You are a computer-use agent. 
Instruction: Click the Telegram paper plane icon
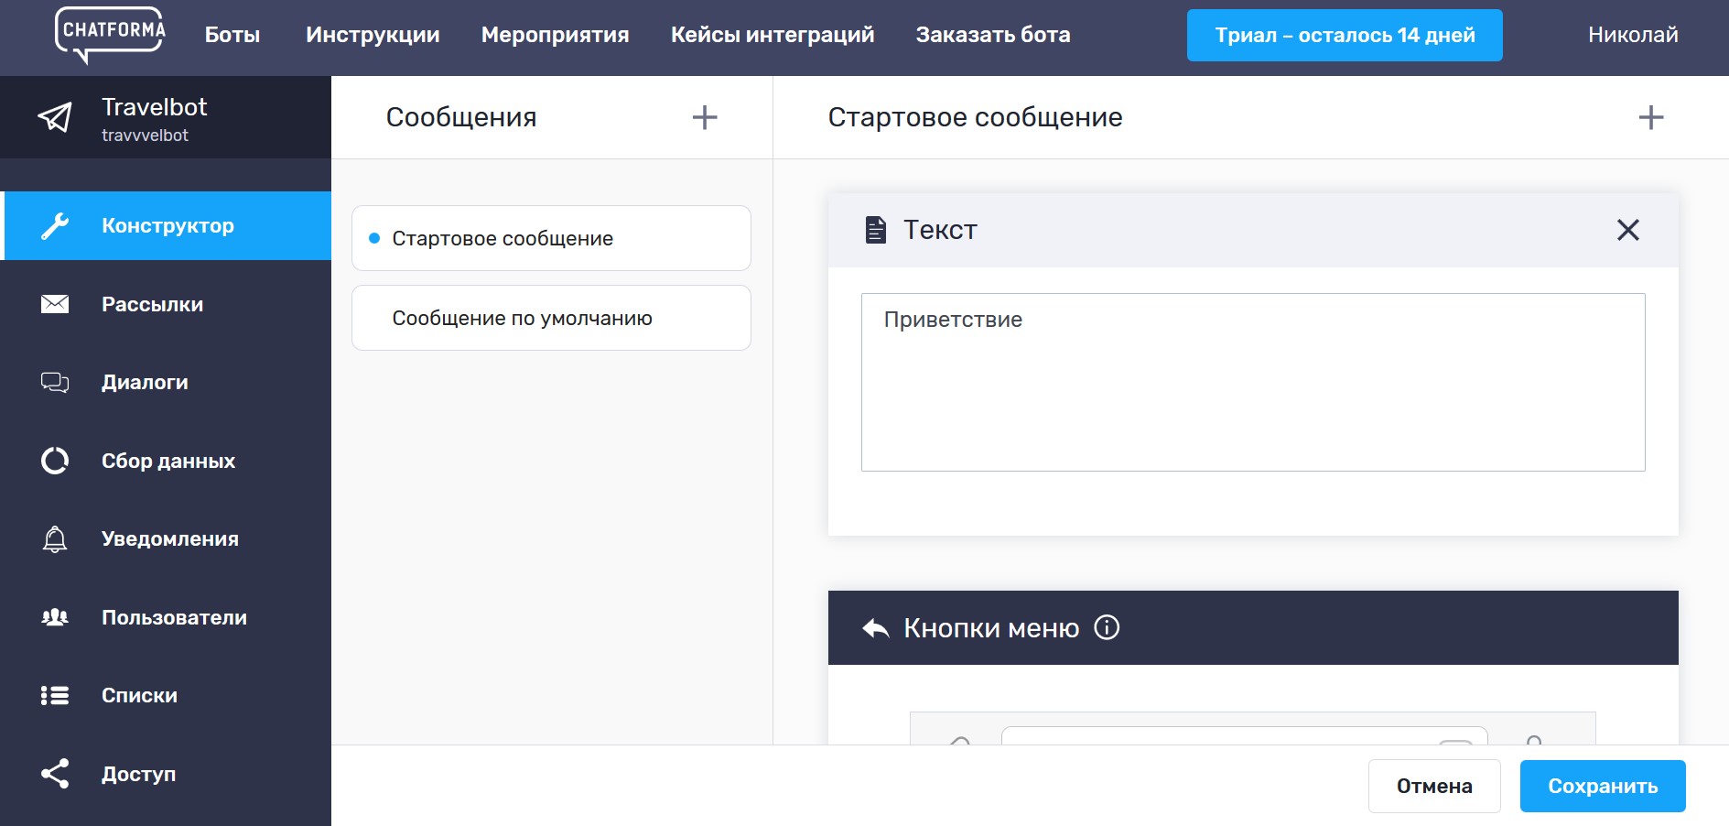(55, 117)
